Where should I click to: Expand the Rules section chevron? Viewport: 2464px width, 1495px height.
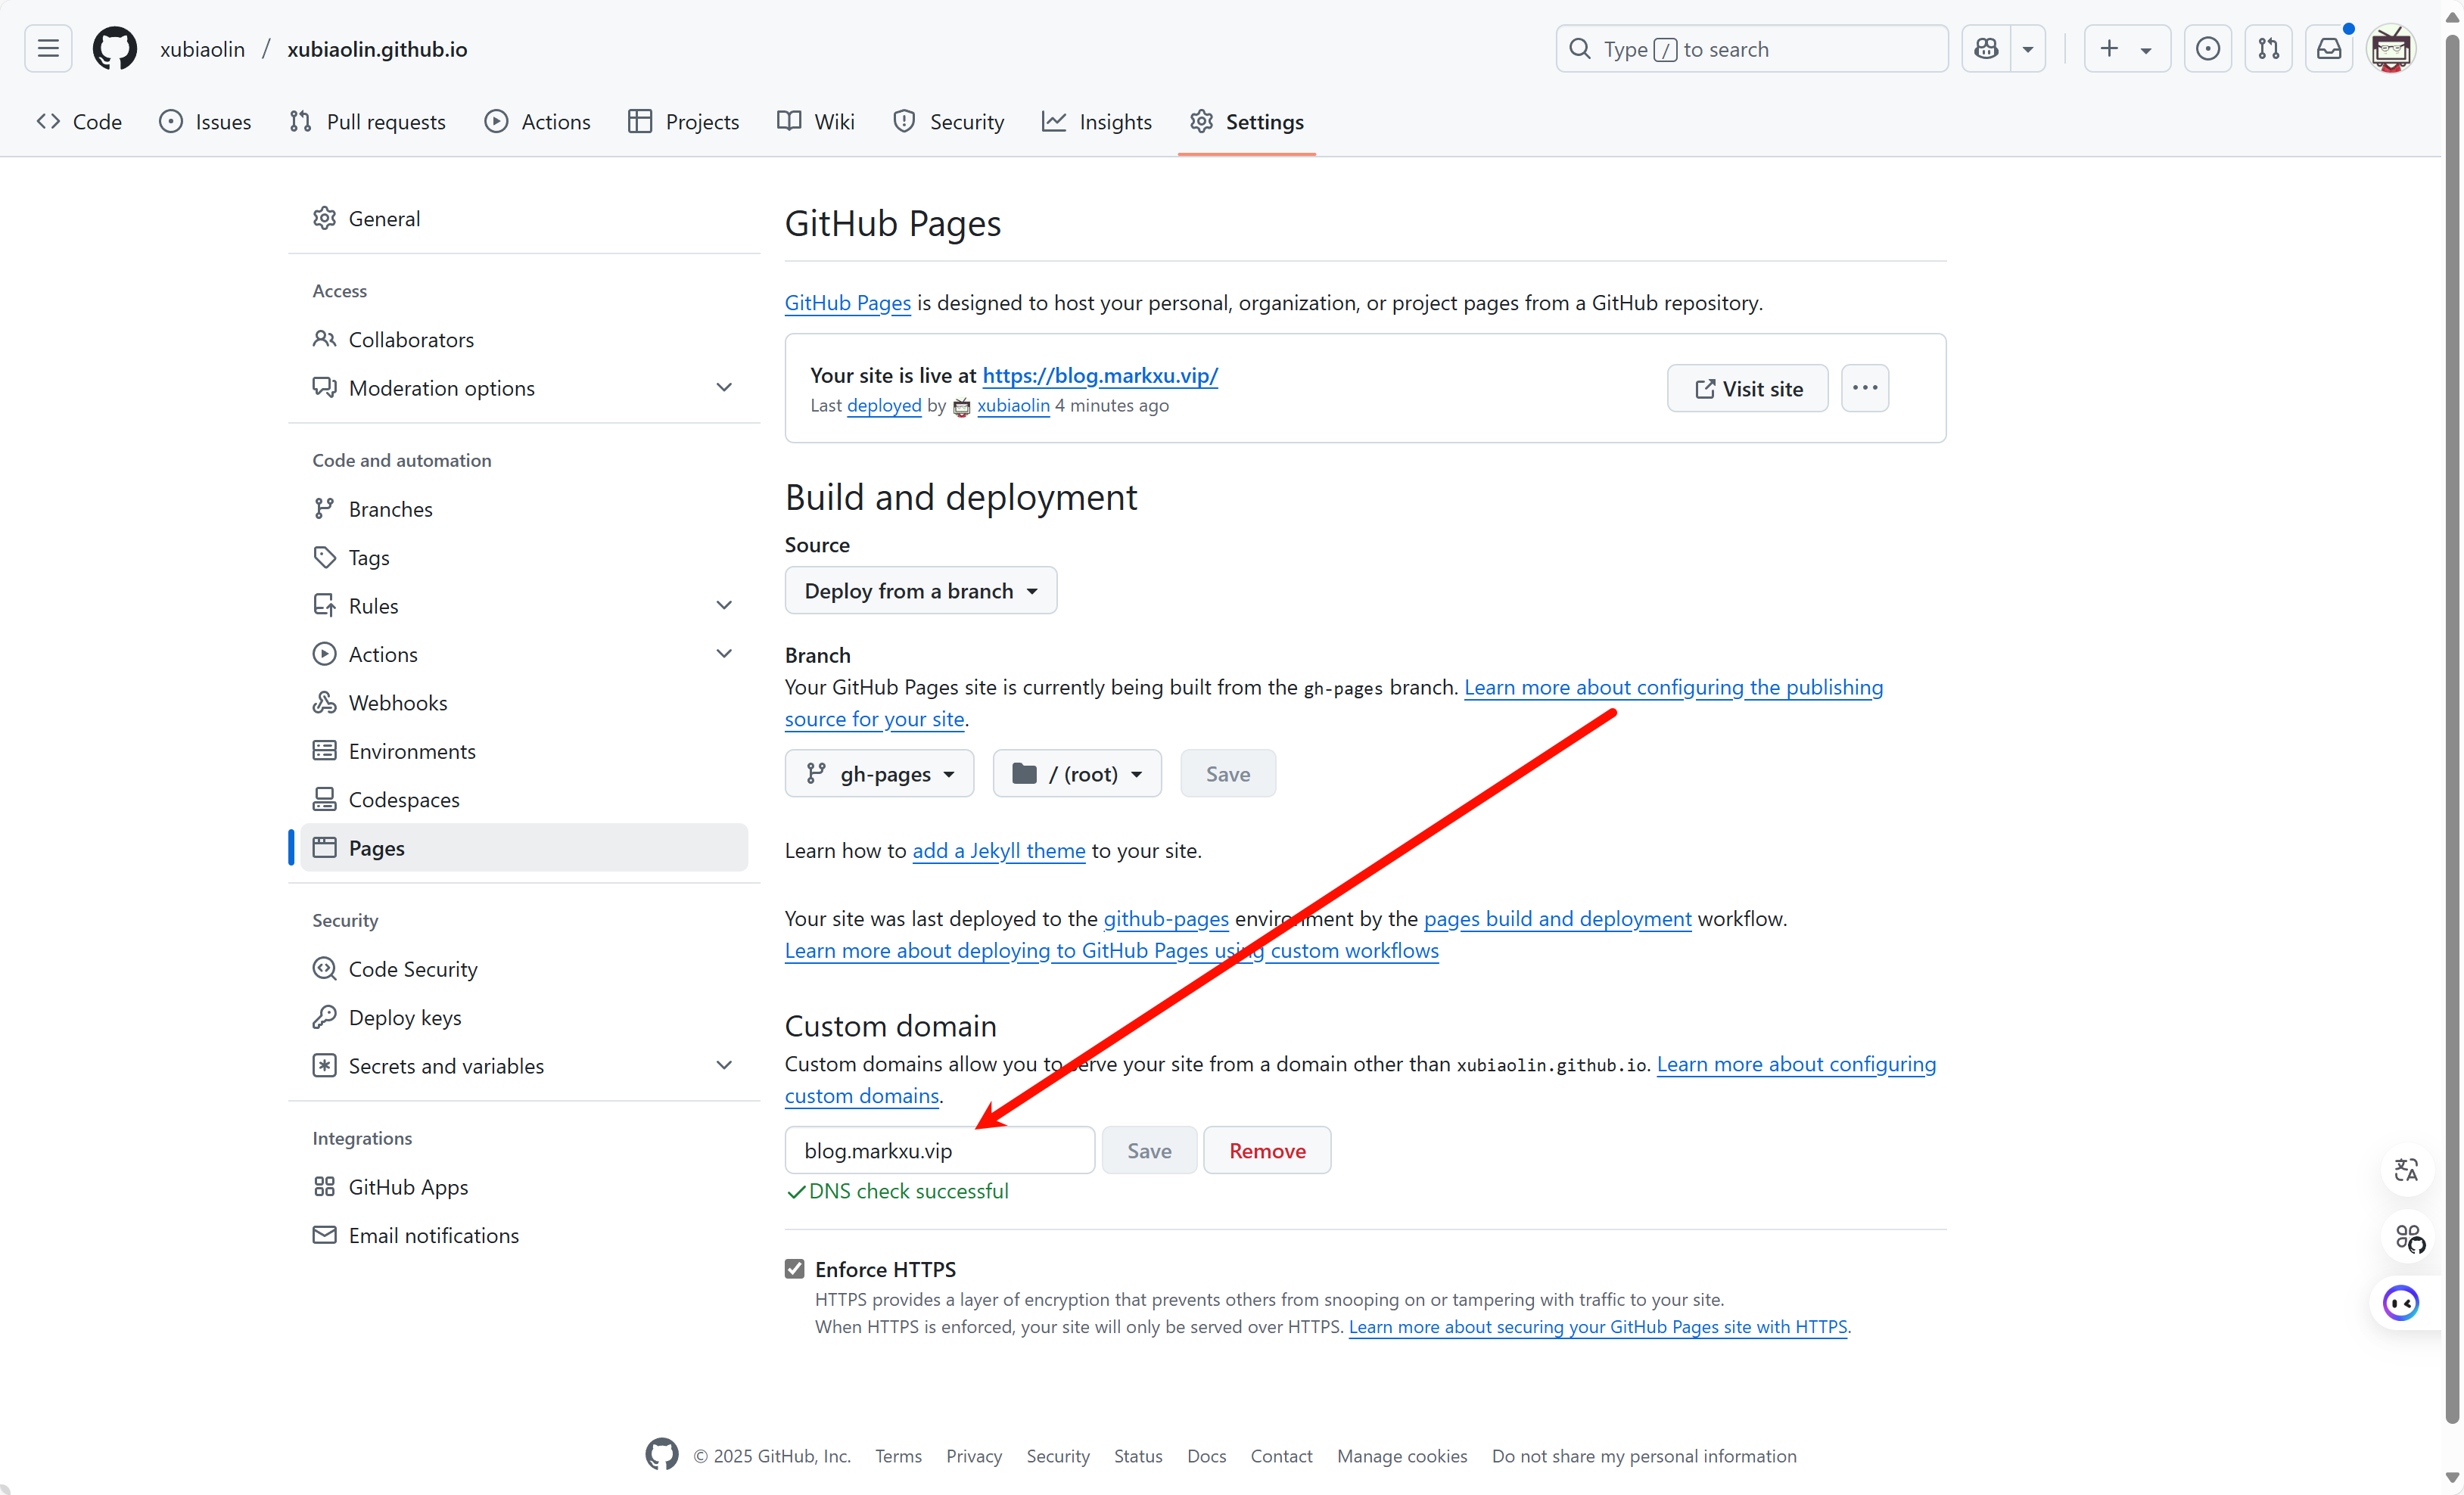(724, 605)
